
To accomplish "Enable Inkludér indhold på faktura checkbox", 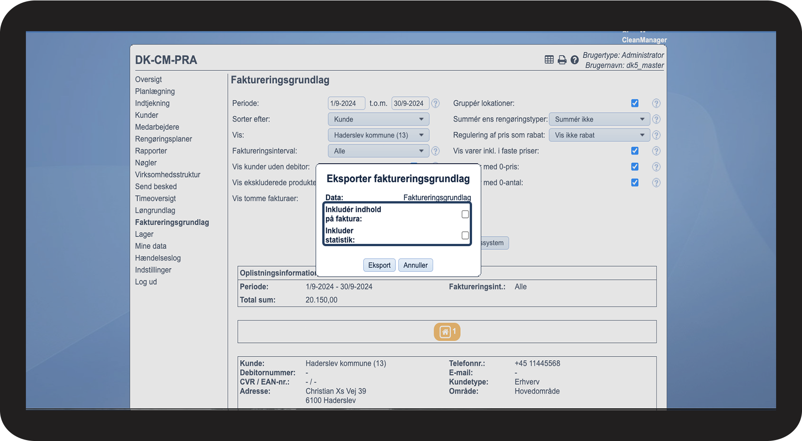I will click(465, 214).
